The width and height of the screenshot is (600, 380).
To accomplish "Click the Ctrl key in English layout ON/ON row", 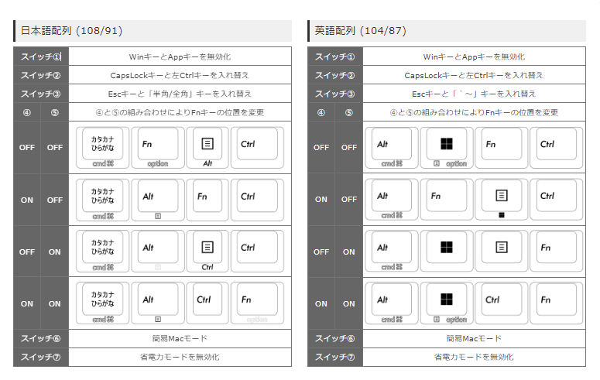I will click(x=501, y=303).
